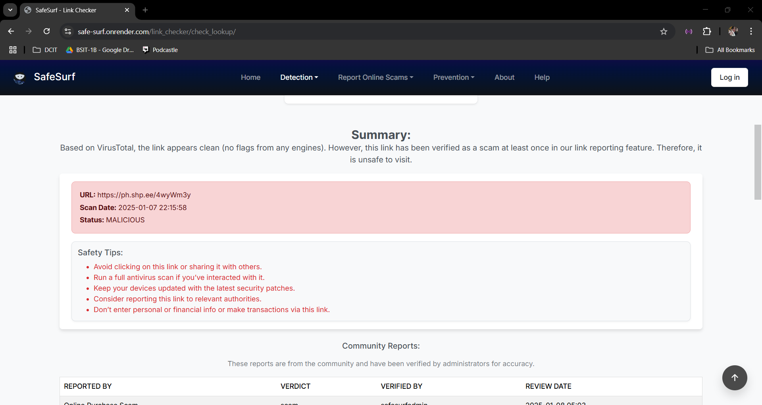The image size is (762, 405).
Task: Open All Bookmarks folder
Action: [x=730, y=50]
